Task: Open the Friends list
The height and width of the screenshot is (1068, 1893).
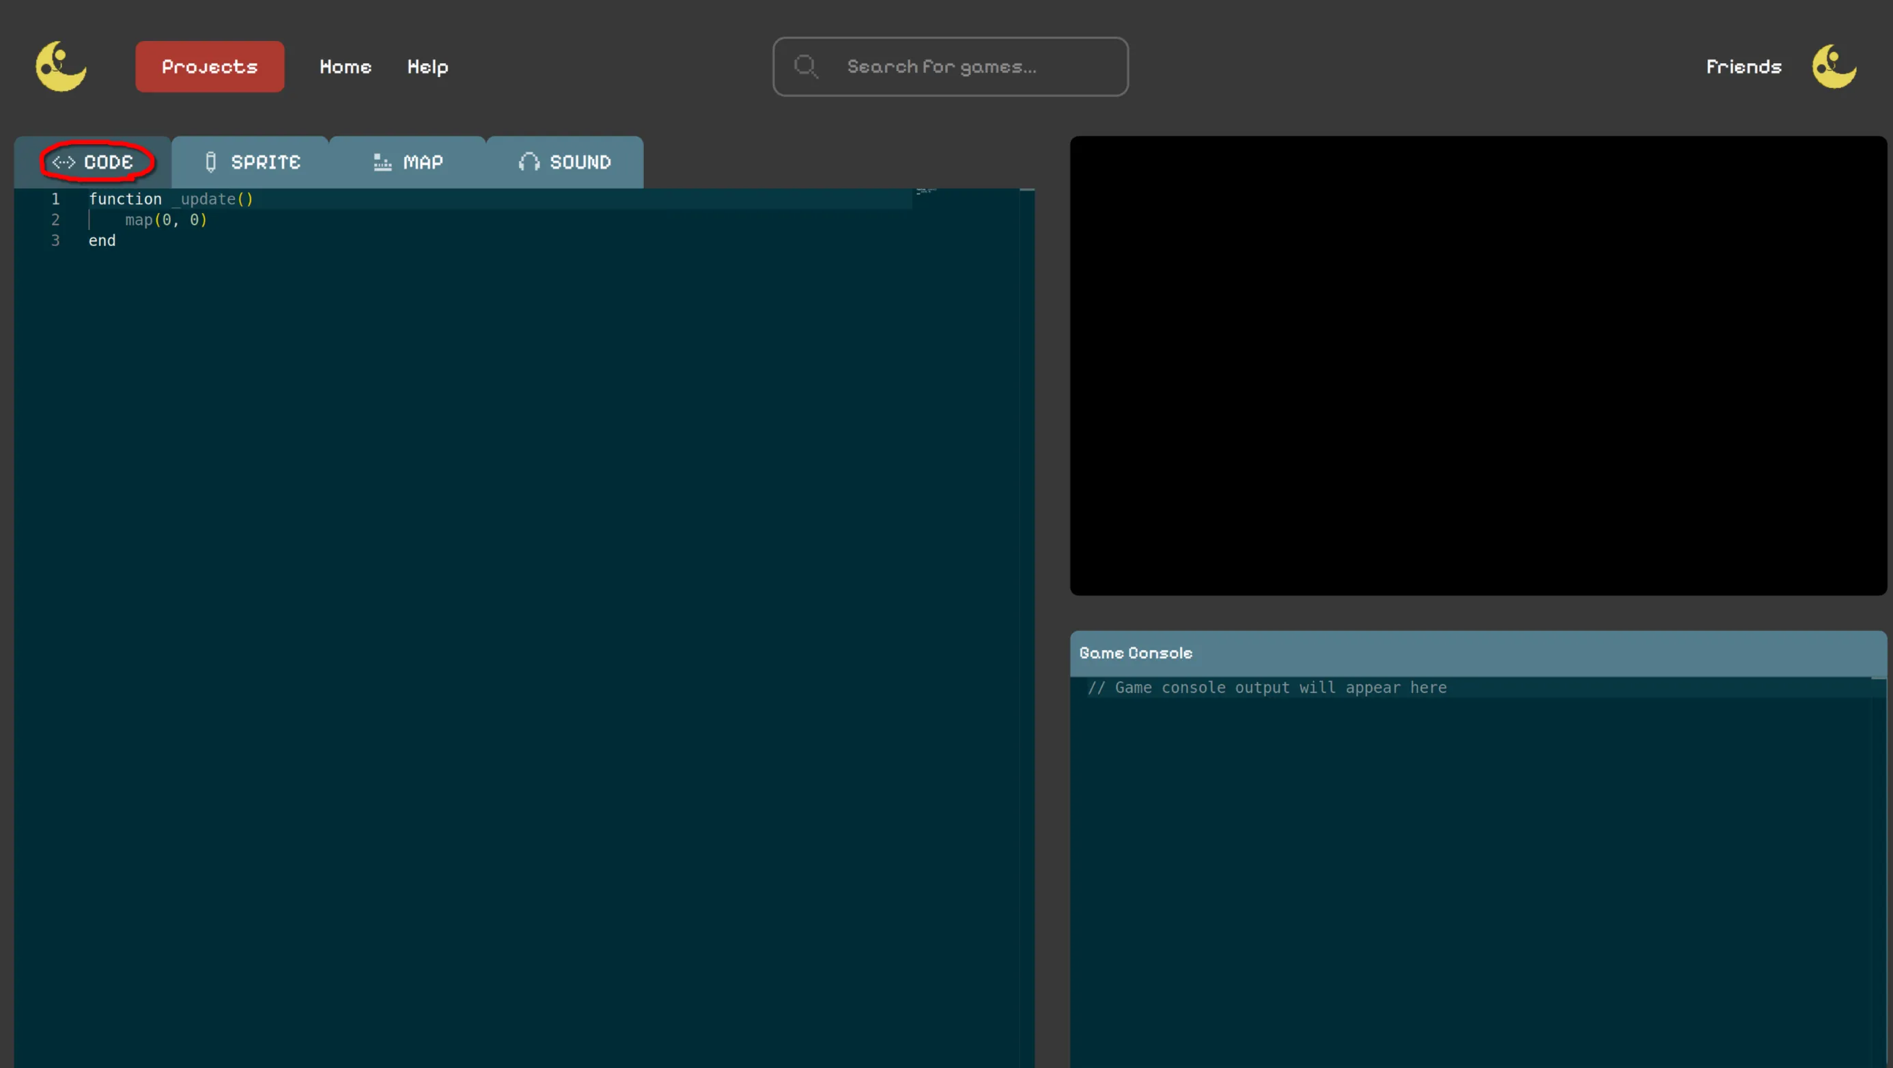Action: pyautogui.click(x=1744, y=66)
